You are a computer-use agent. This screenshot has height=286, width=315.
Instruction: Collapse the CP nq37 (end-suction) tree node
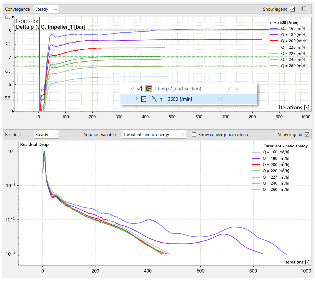pyautogui.click(x=132, y=89)
